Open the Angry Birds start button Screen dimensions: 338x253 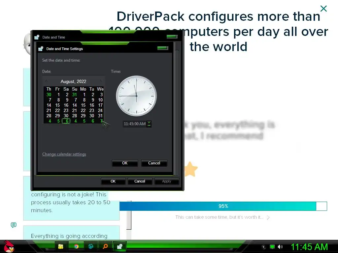(x=9, y=246)
